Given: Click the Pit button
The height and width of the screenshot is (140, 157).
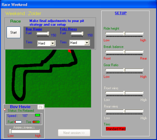Looking at the screenshot, I should click(41, 107).
